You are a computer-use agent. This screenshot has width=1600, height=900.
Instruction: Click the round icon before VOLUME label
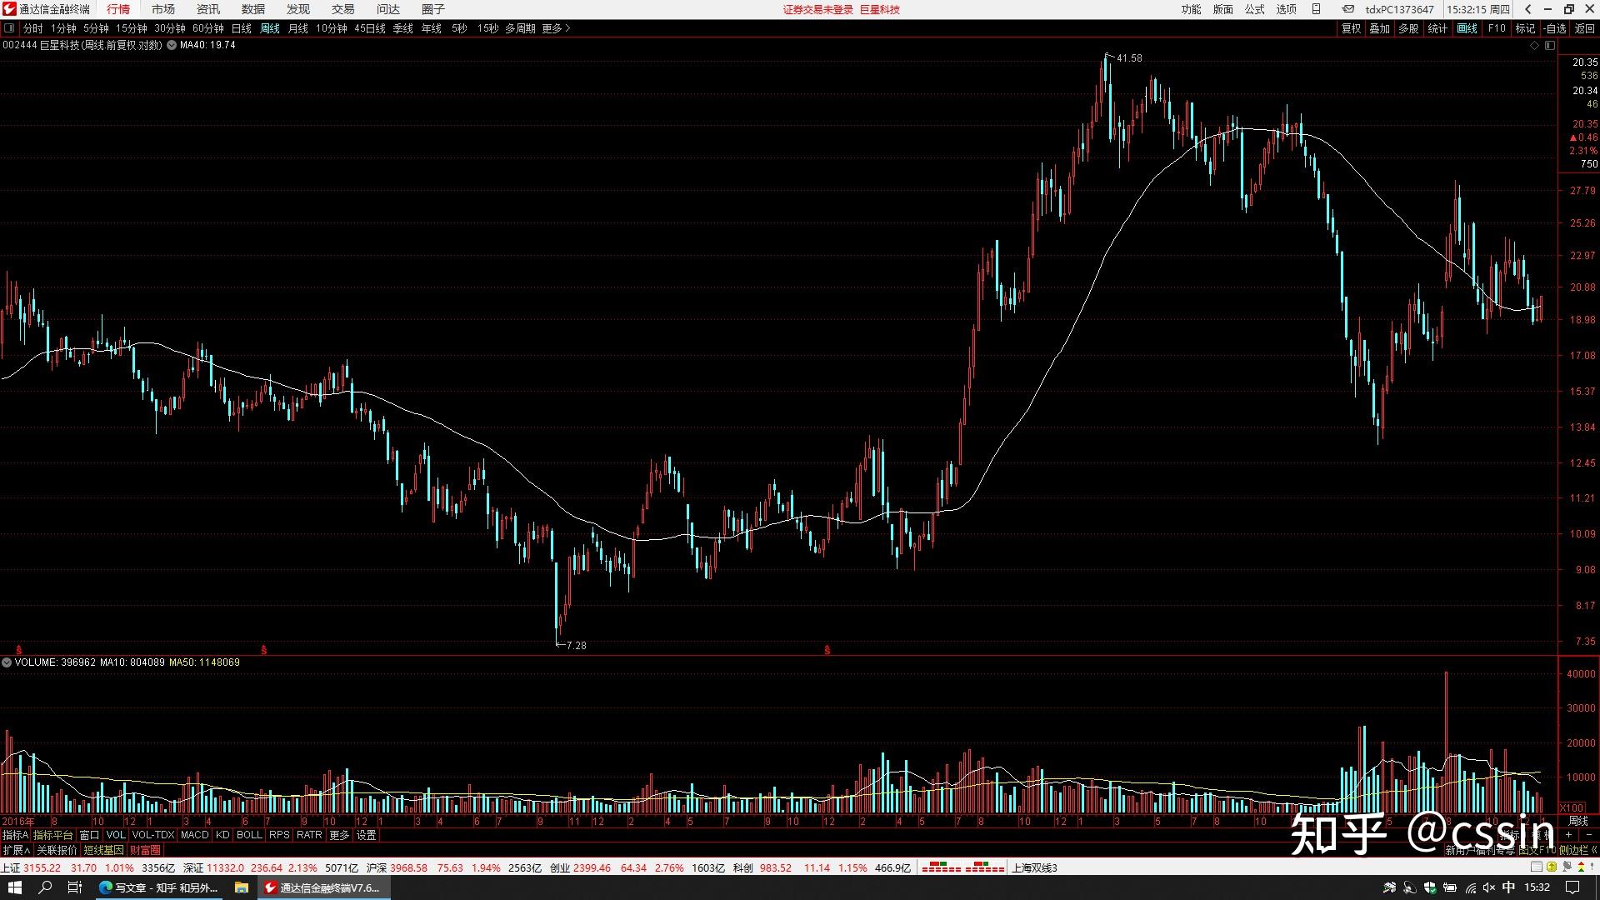[x=7, y=662]
